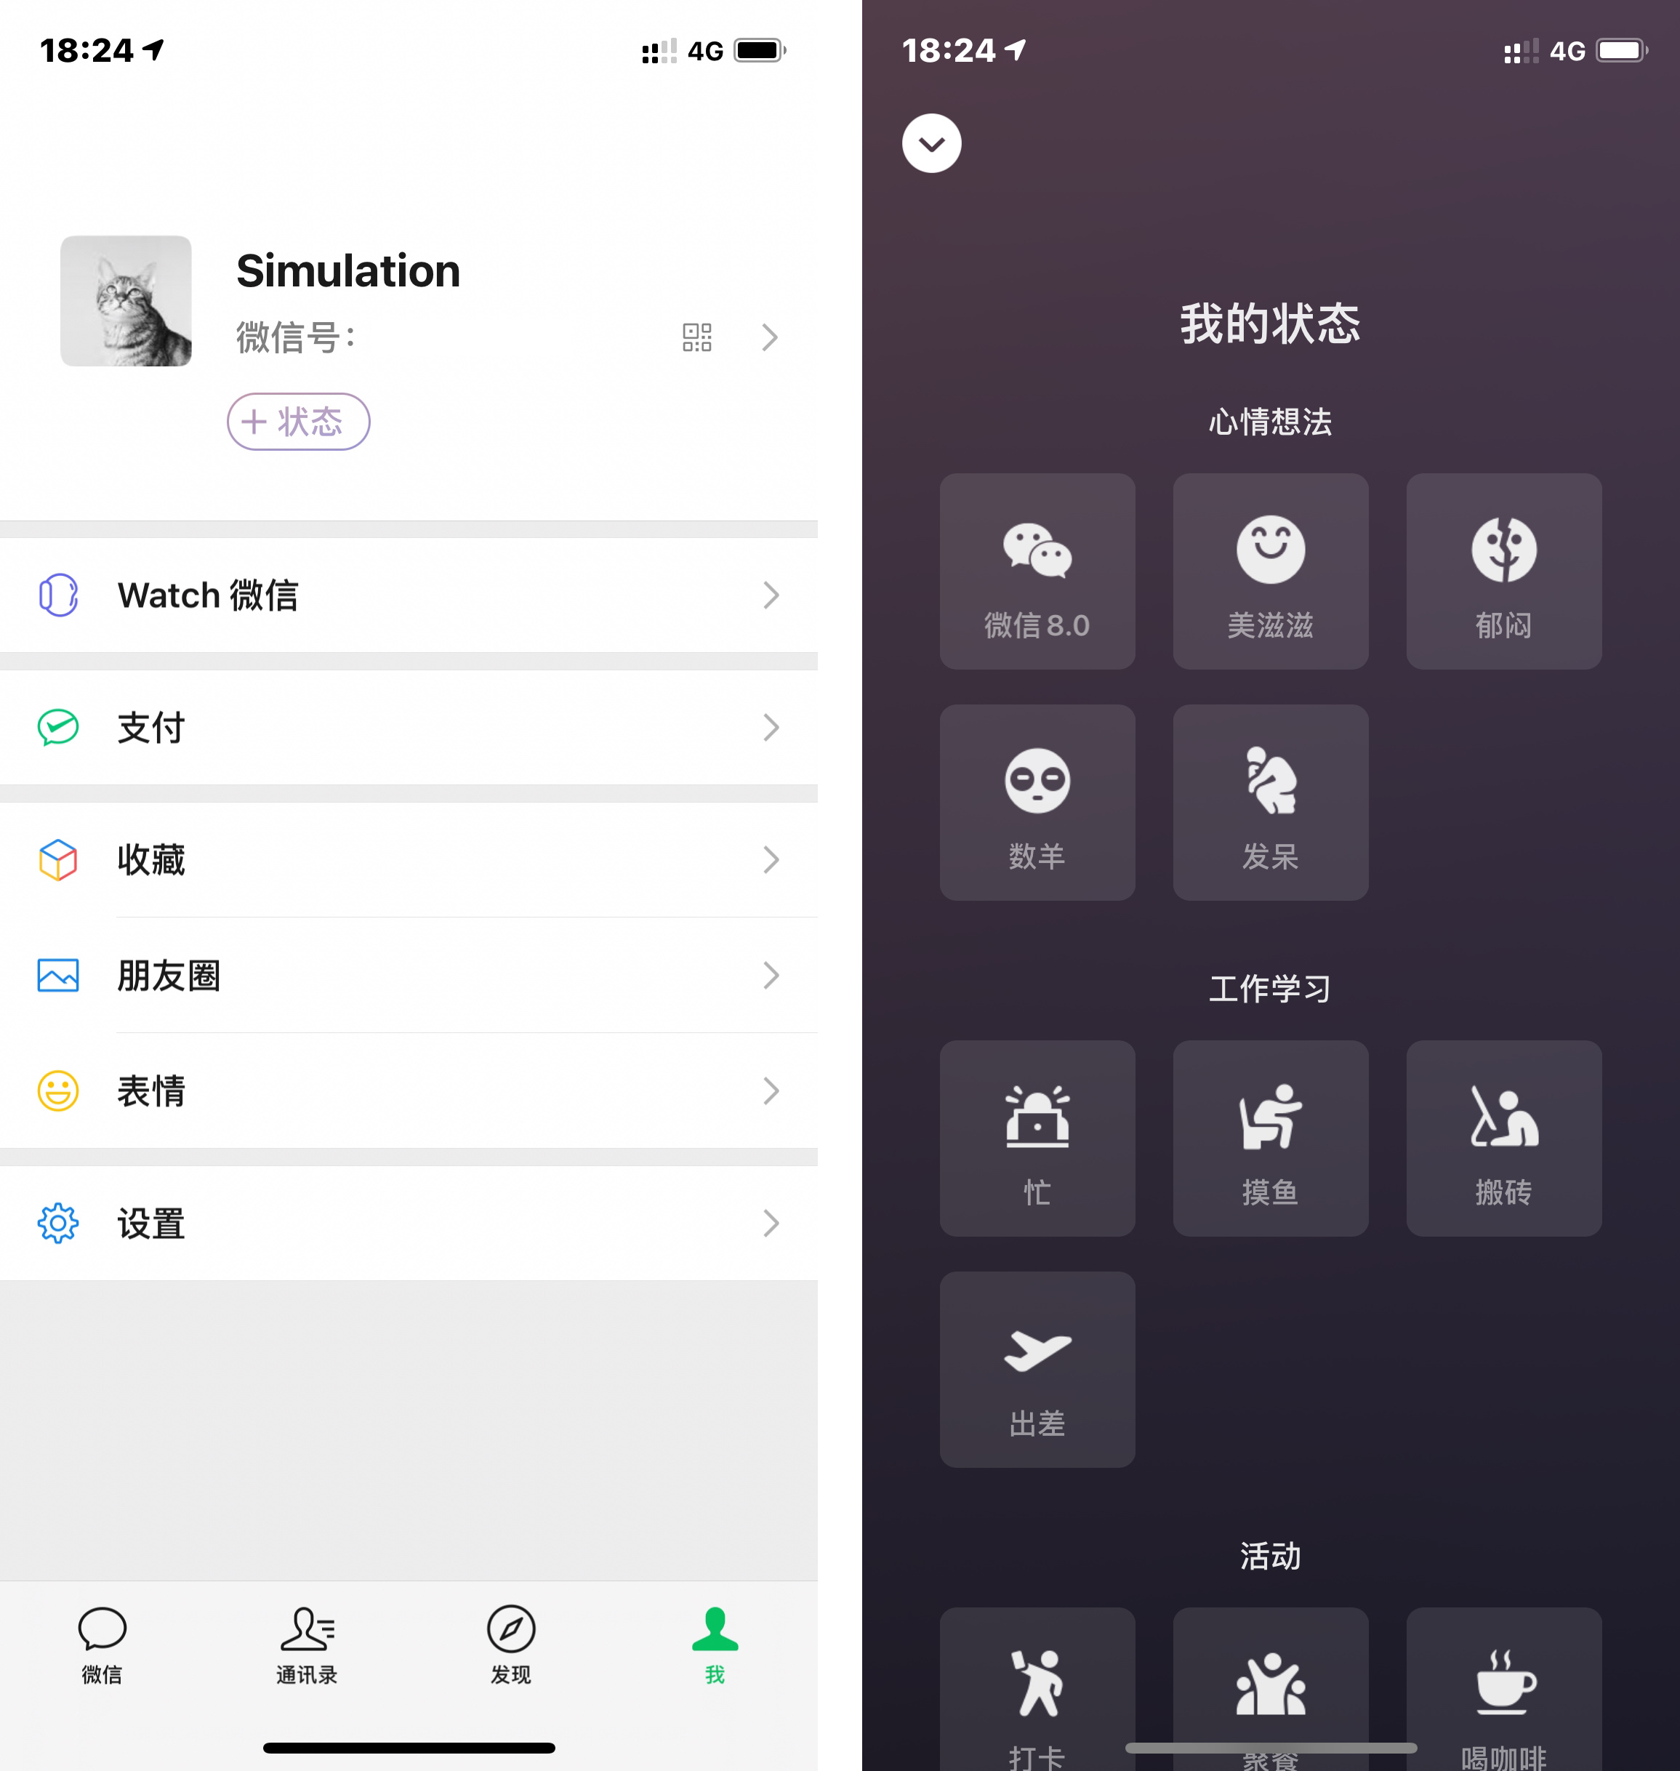This screenshot has width=1680, height=1771.
Task: Open QR code scanner icon
Action: tap(696, 338)
